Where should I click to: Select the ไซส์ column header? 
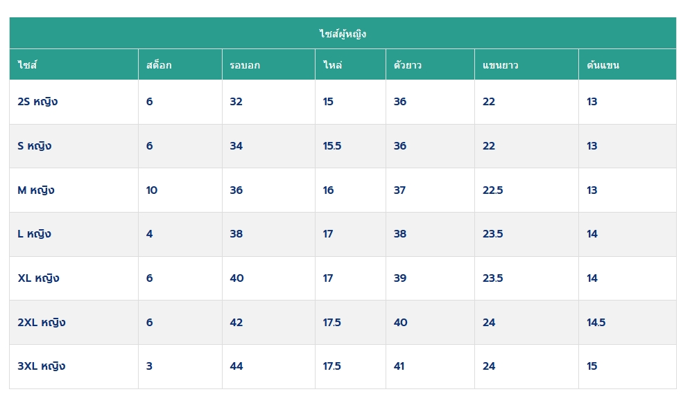click(27, 64)
